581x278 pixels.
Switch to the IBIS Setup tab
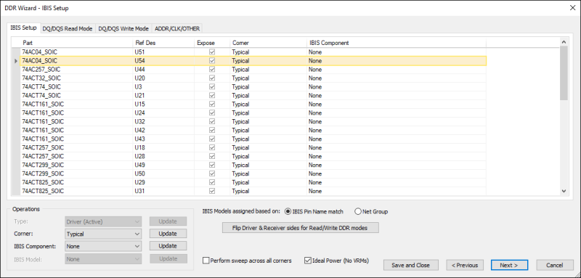tap(23, 28)
